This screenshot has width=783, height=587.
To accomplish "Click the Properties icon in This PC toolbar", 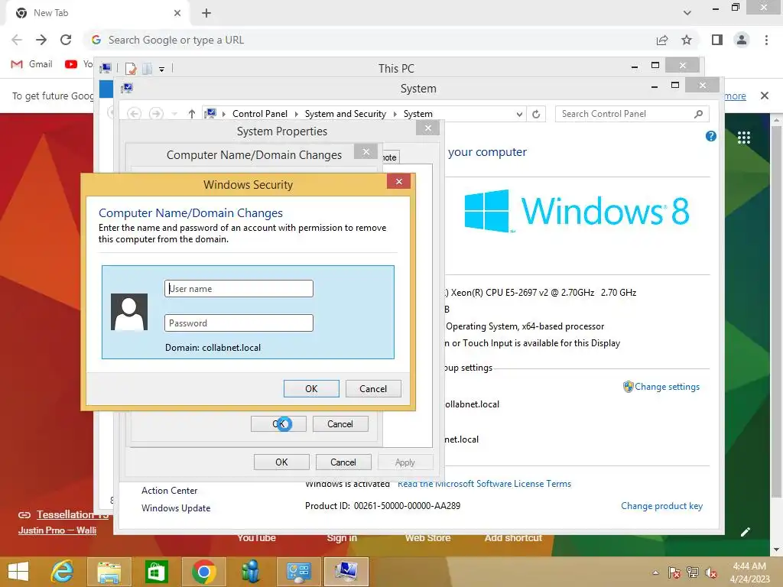I will [x=131, y=68].
